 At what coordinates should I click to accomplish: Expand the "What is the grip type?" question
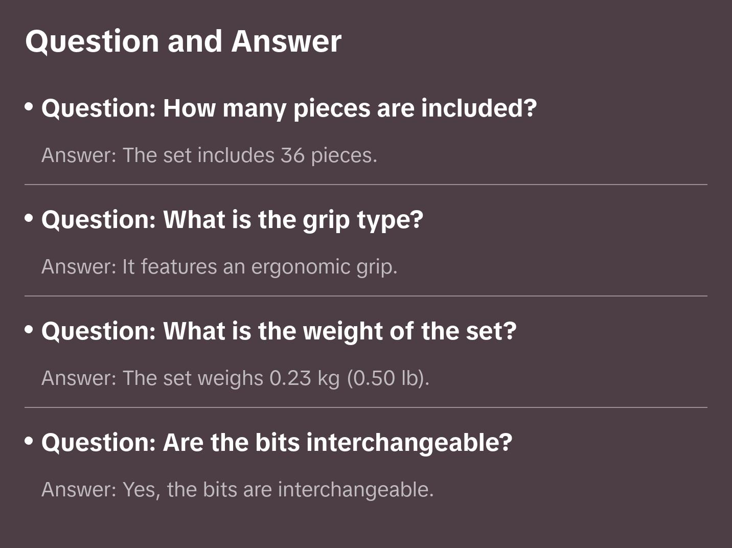click(x=232, y=220)
